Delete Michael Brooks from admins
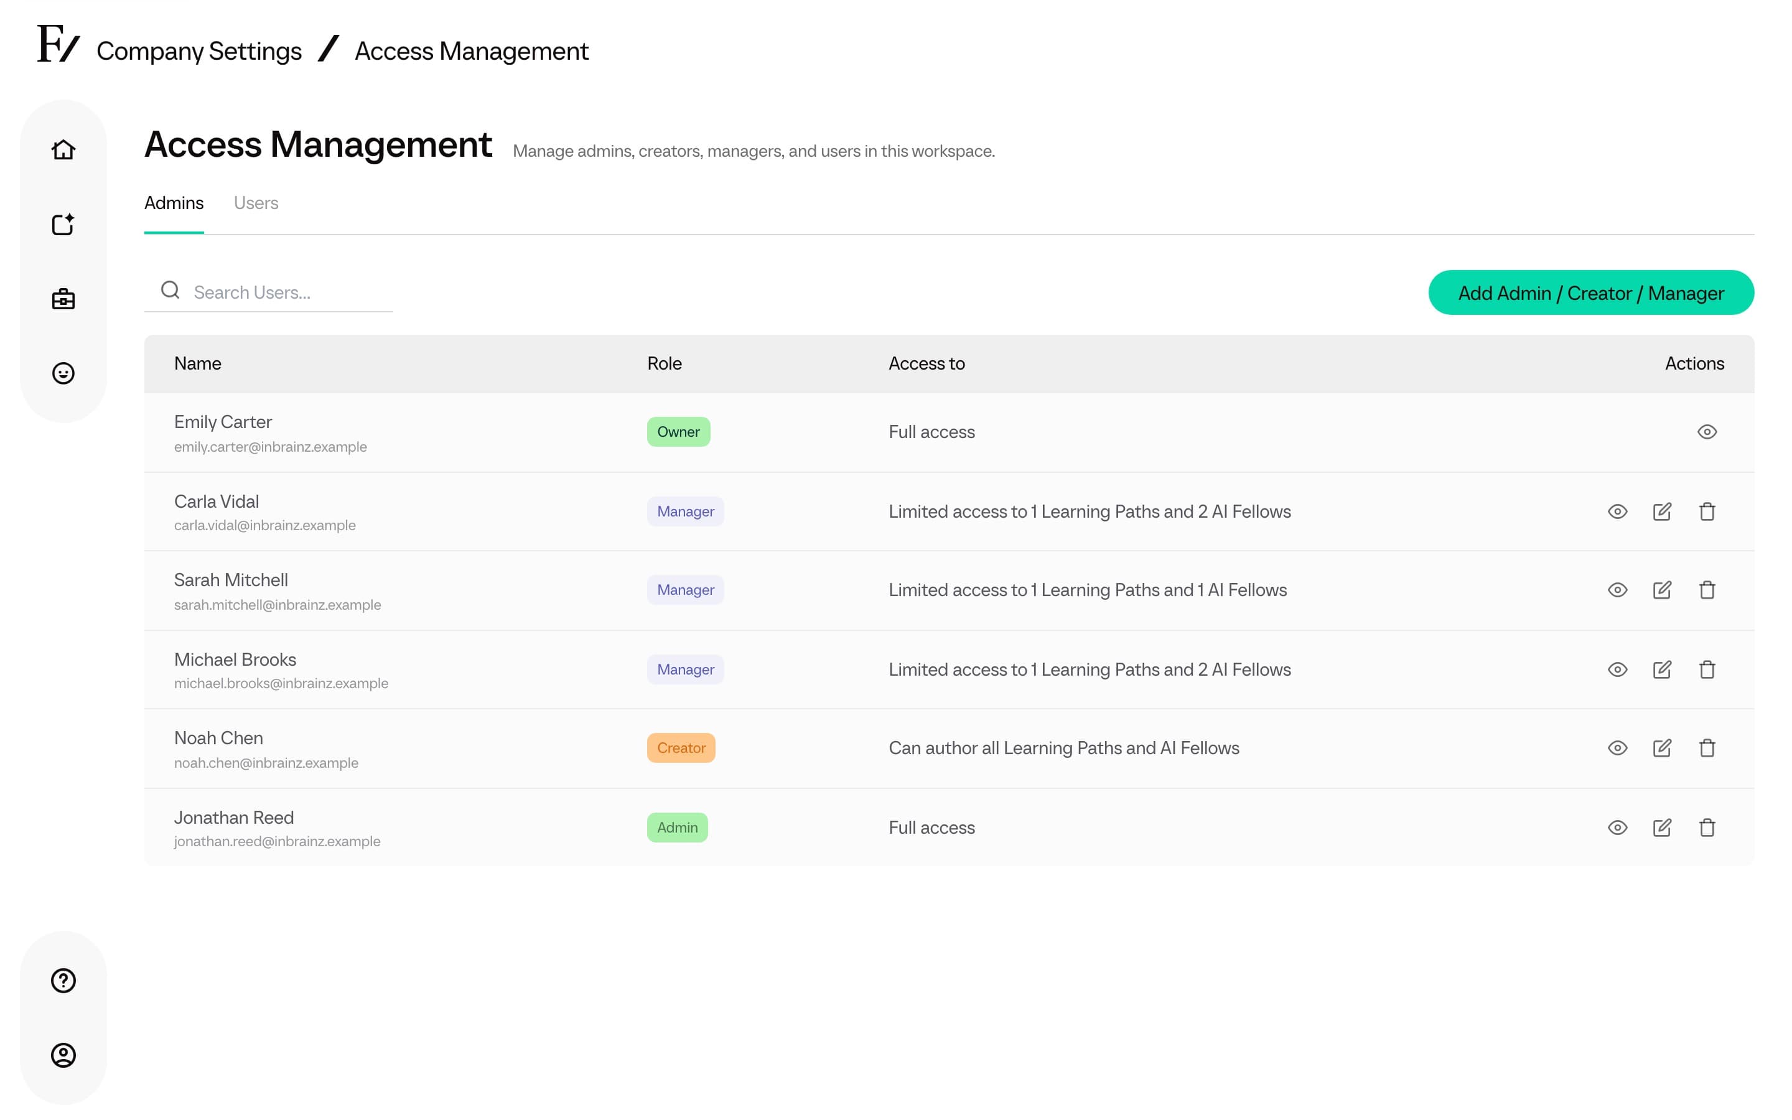The height and width of the screenshot is (1120, 1792). tap(1707, 670)
